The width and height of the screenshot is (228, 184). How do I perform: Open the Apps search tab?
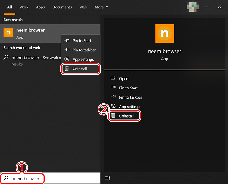coord(40,7)
